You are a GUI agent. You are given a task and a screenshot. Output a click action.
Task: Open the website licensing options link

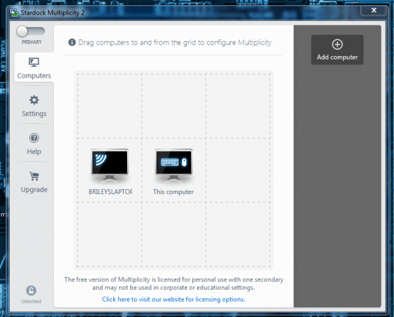pos(173,299)
